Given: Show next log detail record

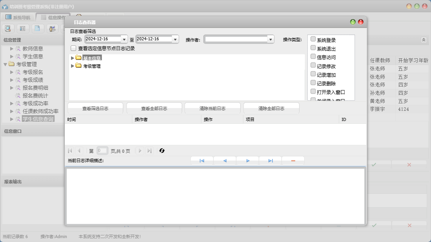Looking at the screenshot, I should click(x=248, y=161).
